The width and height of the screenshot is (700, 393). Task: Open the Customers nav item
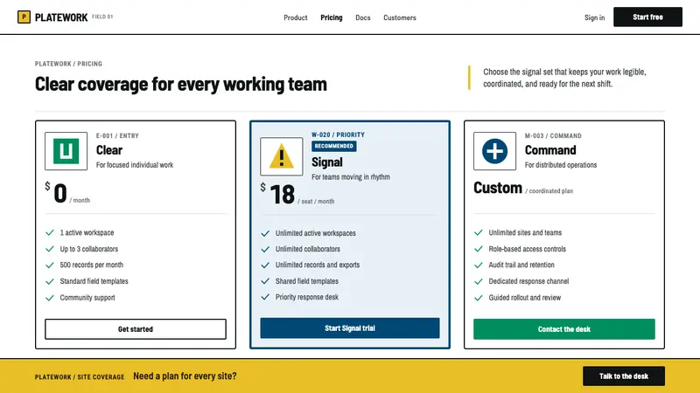[x=400, y=17]
